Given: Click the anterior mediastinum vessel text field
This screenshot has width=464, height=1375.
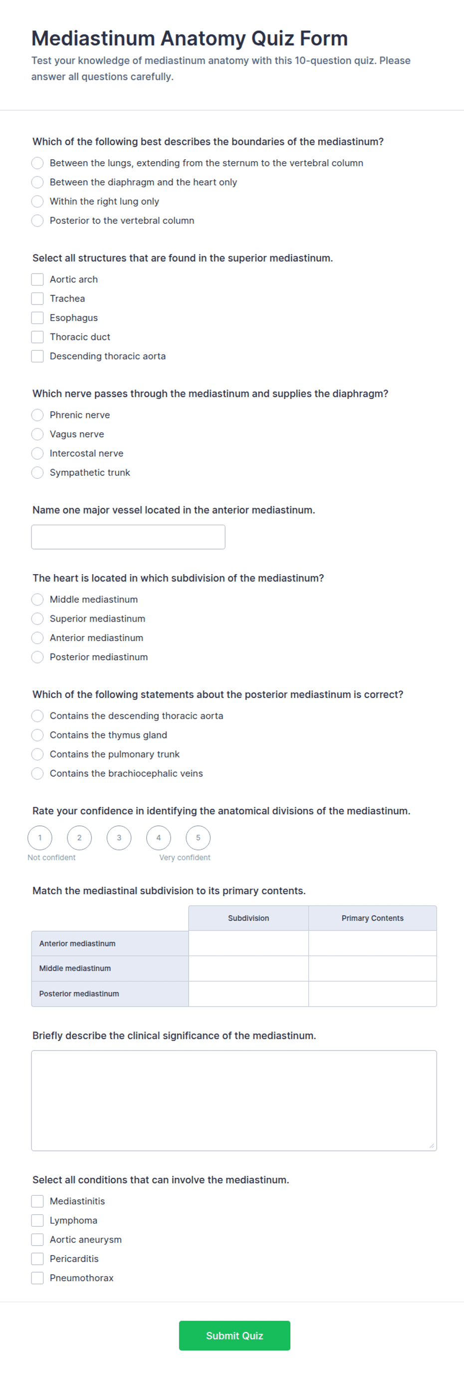Looking at the screenshot, I should pos(128,537).
